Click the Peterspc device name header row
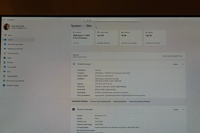 click(128, 56)
